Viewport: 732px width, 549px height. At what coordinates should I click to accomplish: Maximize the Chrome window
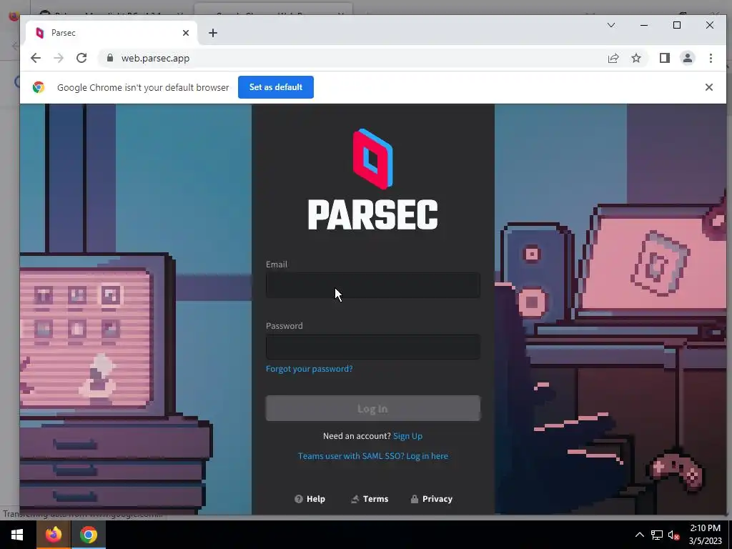click(677, 25)
